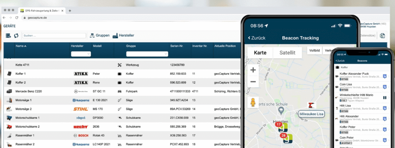This screenshot has height=148, width=395.
Task: Click the Husqvarna logo in Motorsäge 1 row
Action: 81,100
